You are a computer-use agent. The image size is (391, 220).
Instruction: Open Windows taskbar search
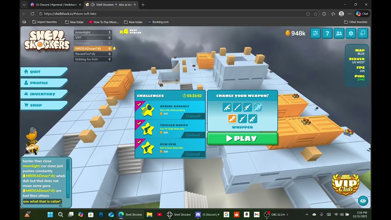click(x=60, y=215)
